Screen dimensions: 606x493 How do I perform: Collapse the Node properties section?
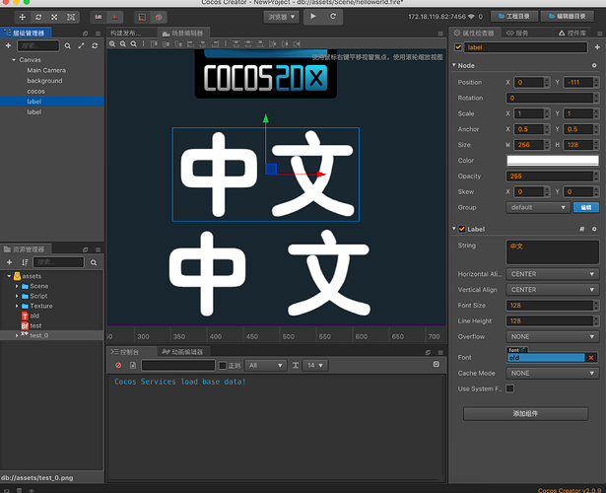[x=453, y=65]
